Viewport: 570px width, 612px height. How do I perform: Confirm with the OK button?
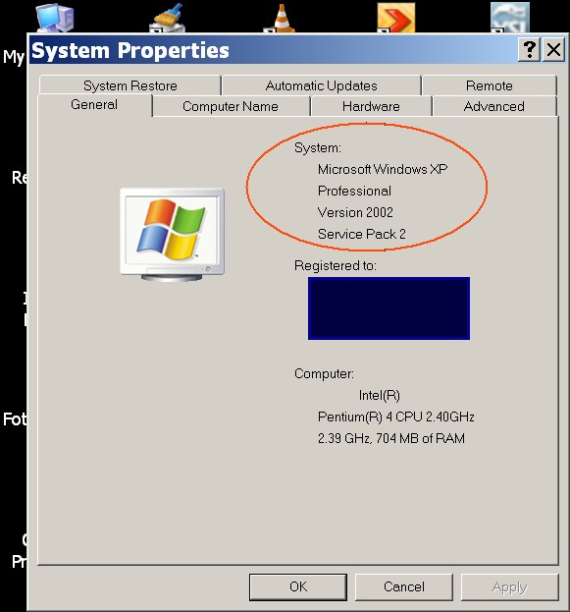(298, 586)
